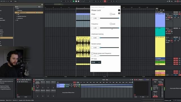Select the Misc group track
The height and width of the screenshot is (102, 181).
(x=160, y=64)
